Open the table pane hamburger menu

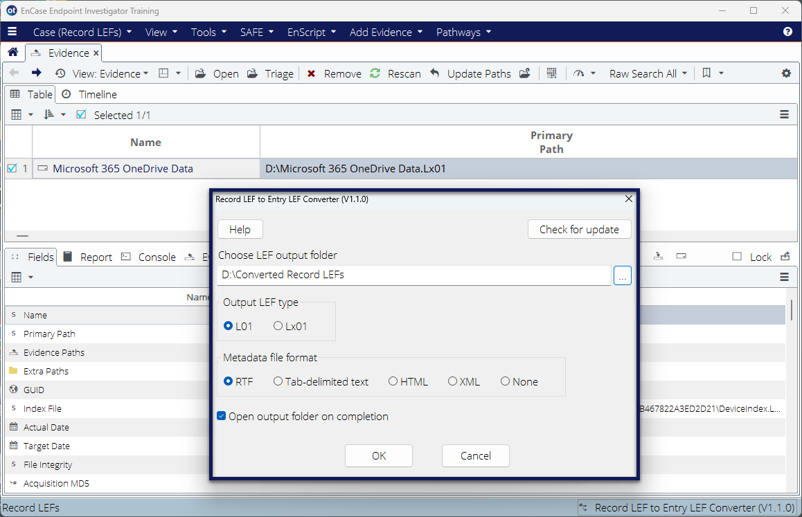click(784, 115)
